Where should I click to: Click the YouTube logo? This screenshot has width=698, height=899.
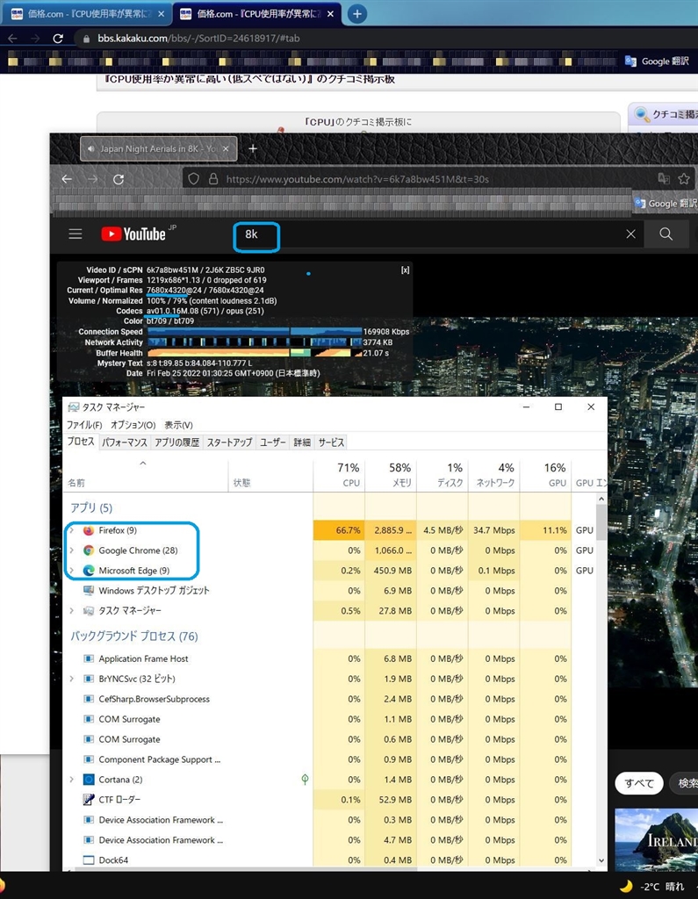(133, 234)
